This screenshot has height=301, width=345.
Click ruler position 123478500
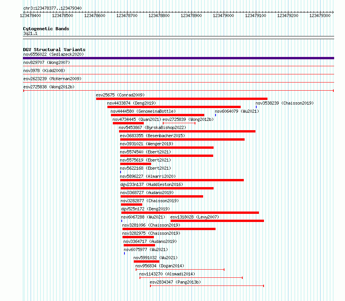tap(62, 15)
